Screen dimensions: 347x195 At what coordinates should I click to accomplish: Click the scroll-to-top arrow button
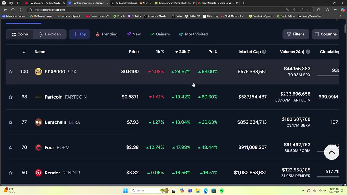point(332,152)
